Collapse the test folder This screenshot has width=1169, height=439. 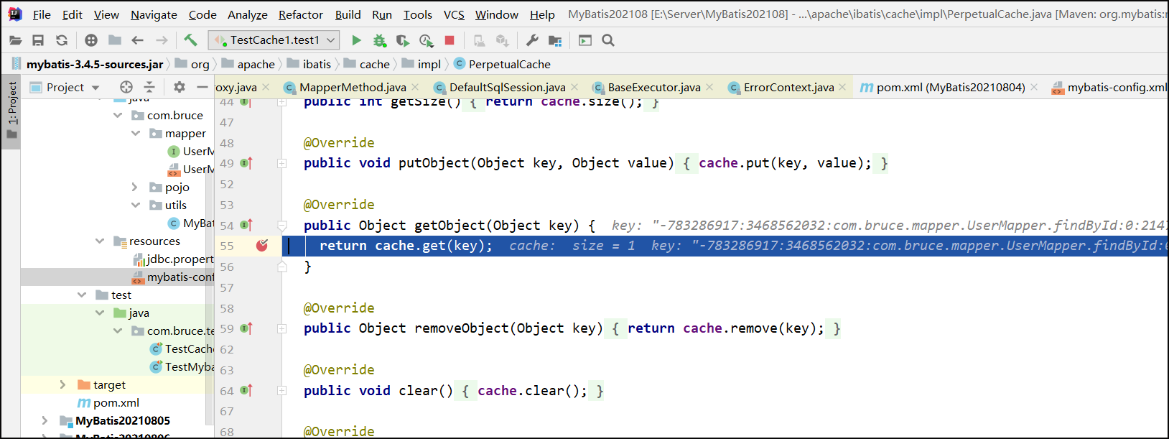point(82,295)
